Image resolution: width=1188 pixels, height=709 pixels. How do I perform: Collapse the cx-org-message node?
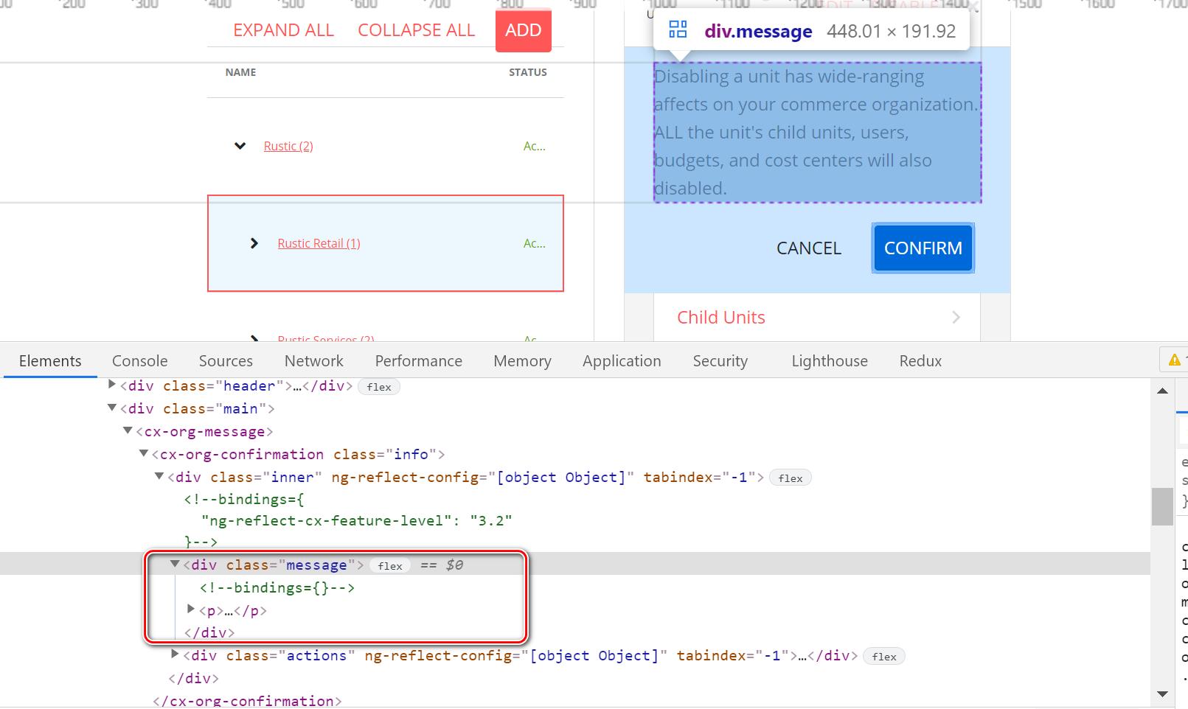pos(128,430)
